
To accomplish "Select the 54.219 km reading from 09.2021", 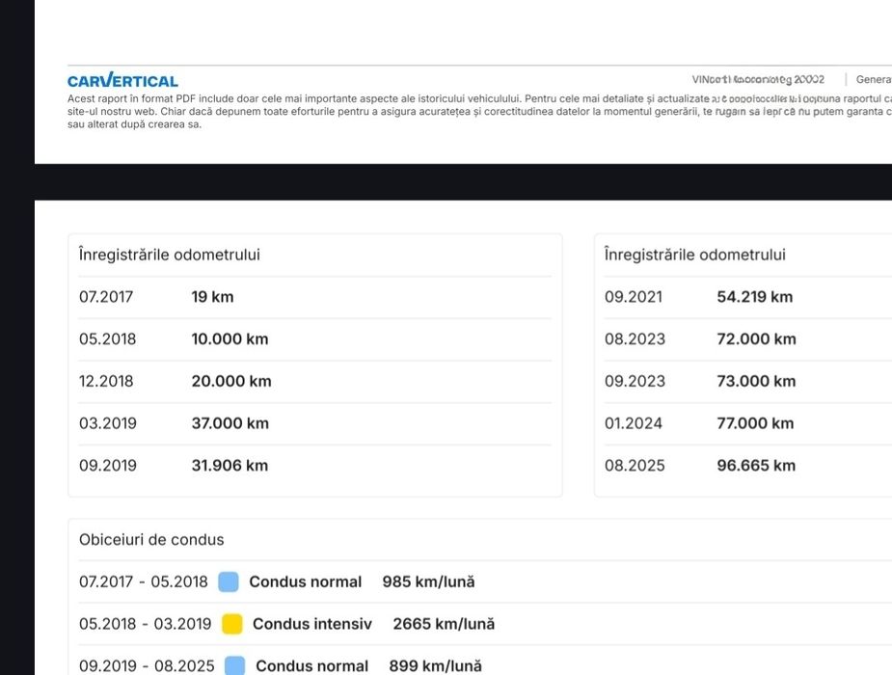I will (x=754, y=297).
